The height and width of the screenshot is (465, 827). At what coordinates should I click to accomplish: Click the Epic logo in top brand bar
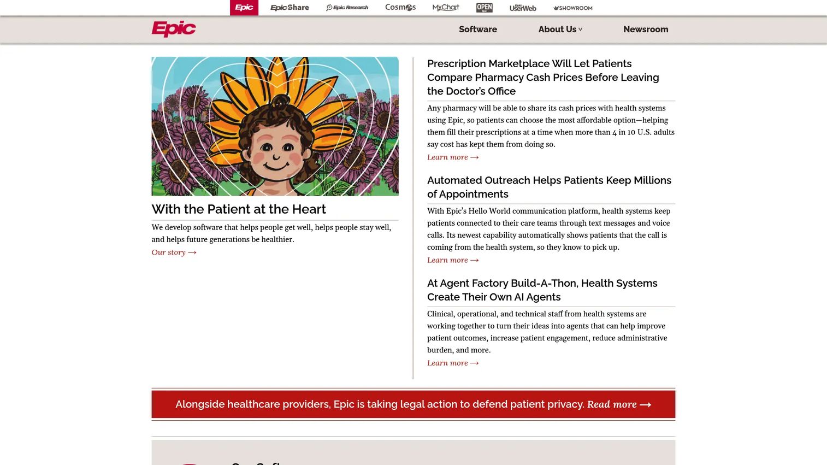coord(244,8)
